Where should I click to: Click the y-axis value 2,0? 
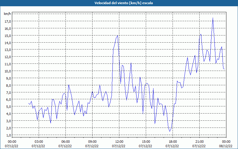[9, 128]
